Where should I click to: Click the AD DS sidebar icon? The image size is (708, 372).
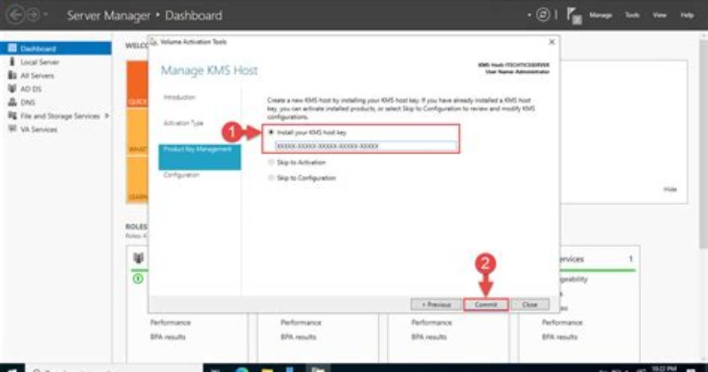pyautogui.click(x=12, y=89)
